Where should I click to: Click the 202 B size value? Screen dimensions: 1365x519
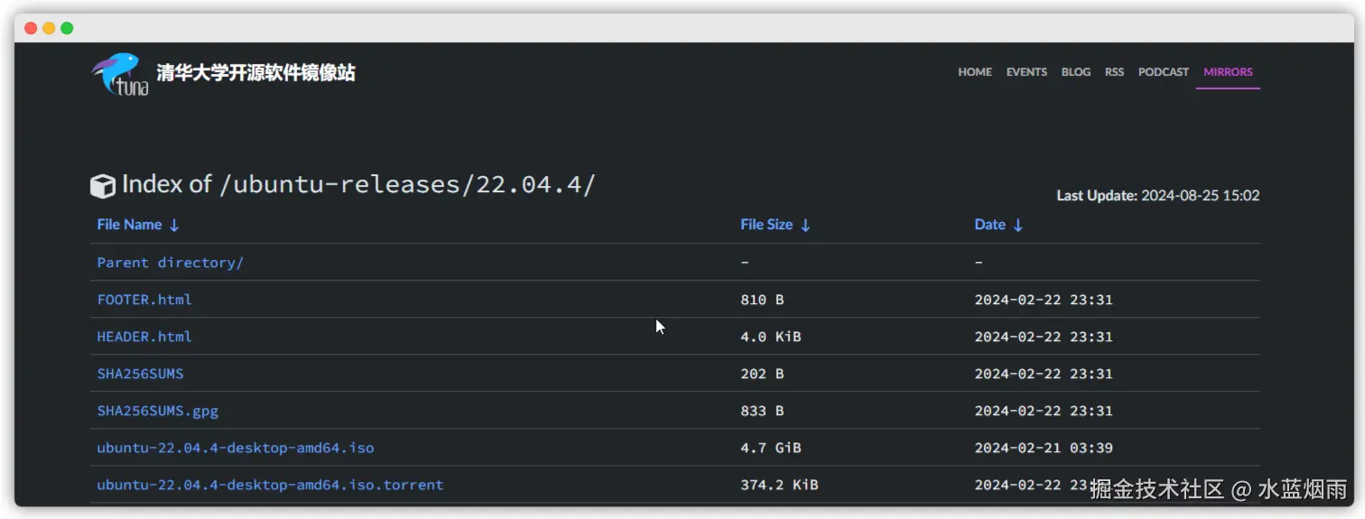[762, 374]
